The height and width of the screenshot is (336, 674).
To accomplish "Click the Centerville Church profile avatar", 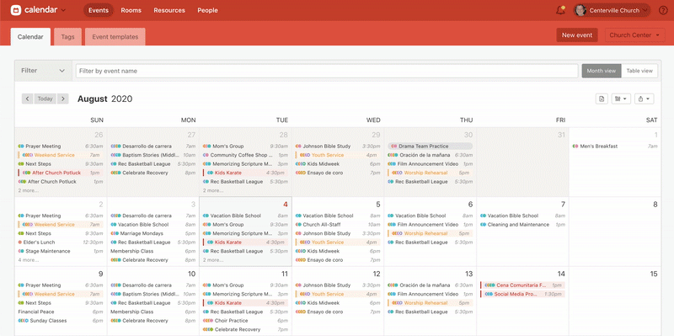I will point(580,10).
